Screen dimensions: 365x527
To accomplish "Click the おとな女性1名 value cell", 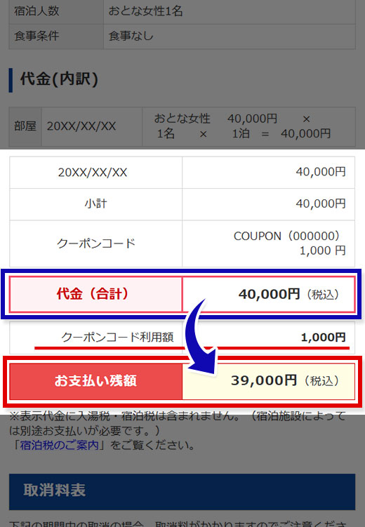I will (230, 11).
